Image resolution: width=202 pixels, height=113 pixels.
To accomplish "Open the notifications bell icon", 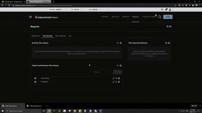I will [x=166, y=9].
